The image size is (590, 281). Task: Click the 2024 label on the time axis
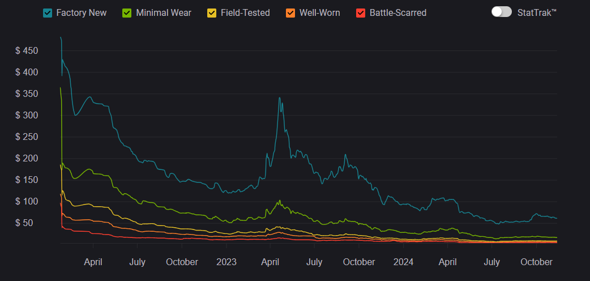(x=404, y=262)
